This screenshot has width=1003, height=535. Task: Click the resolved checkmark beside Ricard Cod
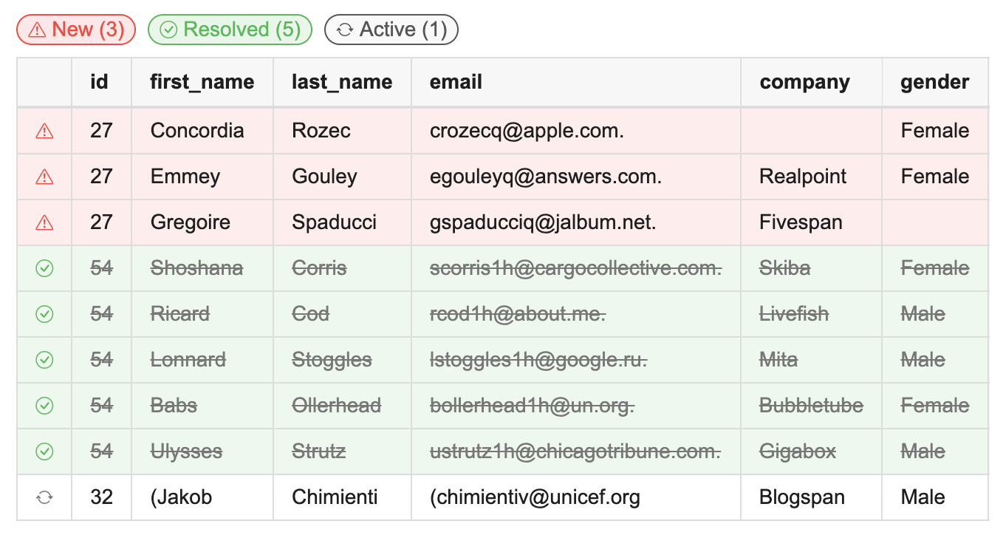45,315
